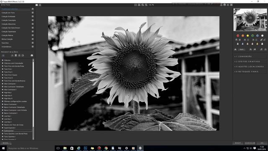Open Coleção Estilizada collection

coord(8,16)
